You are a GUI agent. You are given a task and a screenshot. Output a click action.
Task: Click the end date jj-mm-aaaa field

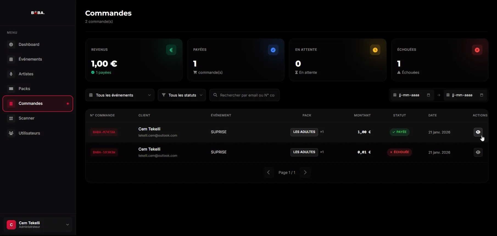(x=465, y=95)
